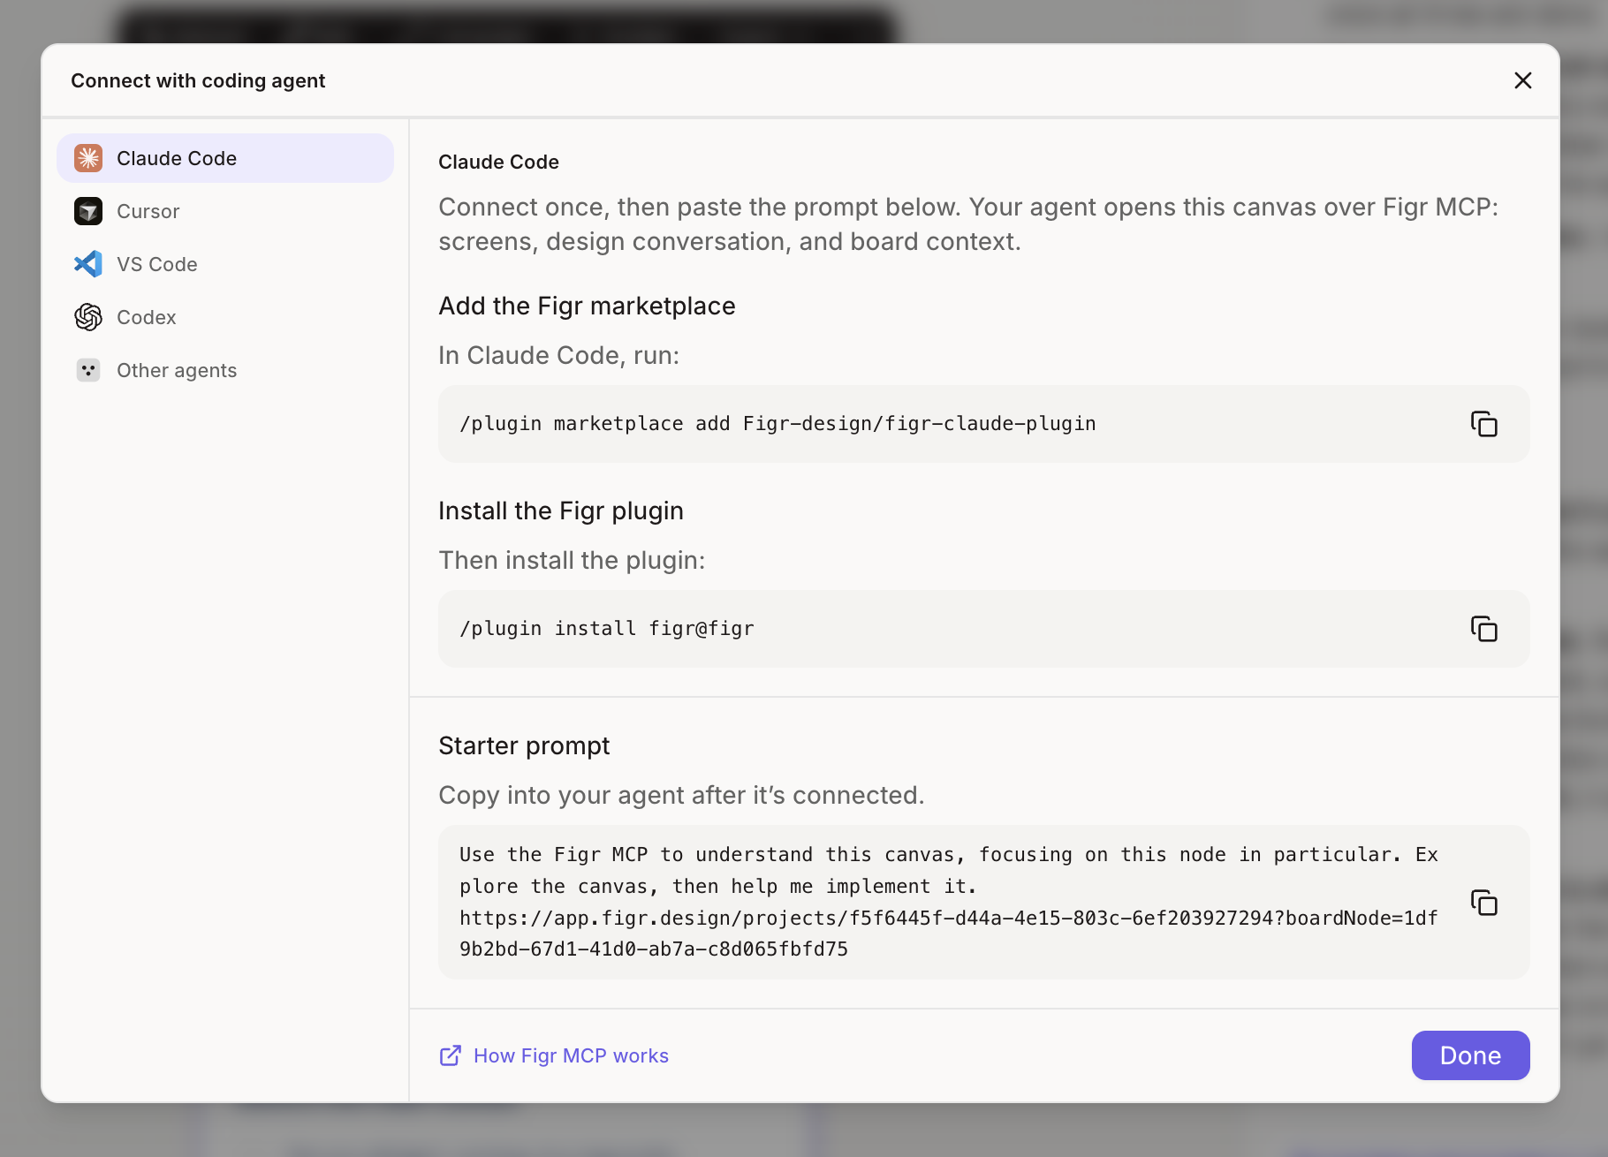This screenshot has height=1157, width=1608.
Task: Click the Connect with coding agent title
Action: (198, 80)
